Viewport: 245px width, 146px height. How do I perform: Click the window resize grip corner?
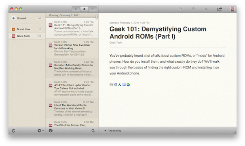pyautogui.click(x=234, y=133)
